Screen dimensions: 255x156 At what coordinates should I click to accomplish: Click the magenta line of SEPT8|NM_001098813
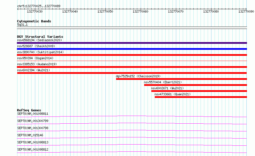(x=132, y=145)
